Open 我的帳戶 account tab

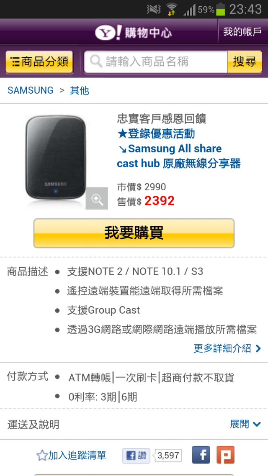tap(242, 32)
